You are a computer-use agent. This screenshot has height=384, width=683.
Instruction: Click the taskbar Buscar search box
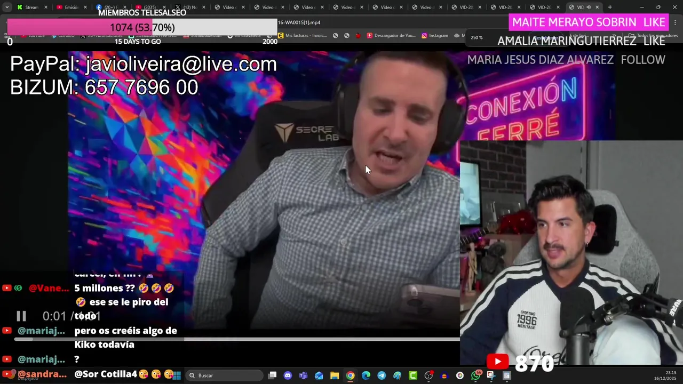click(225, 375)
